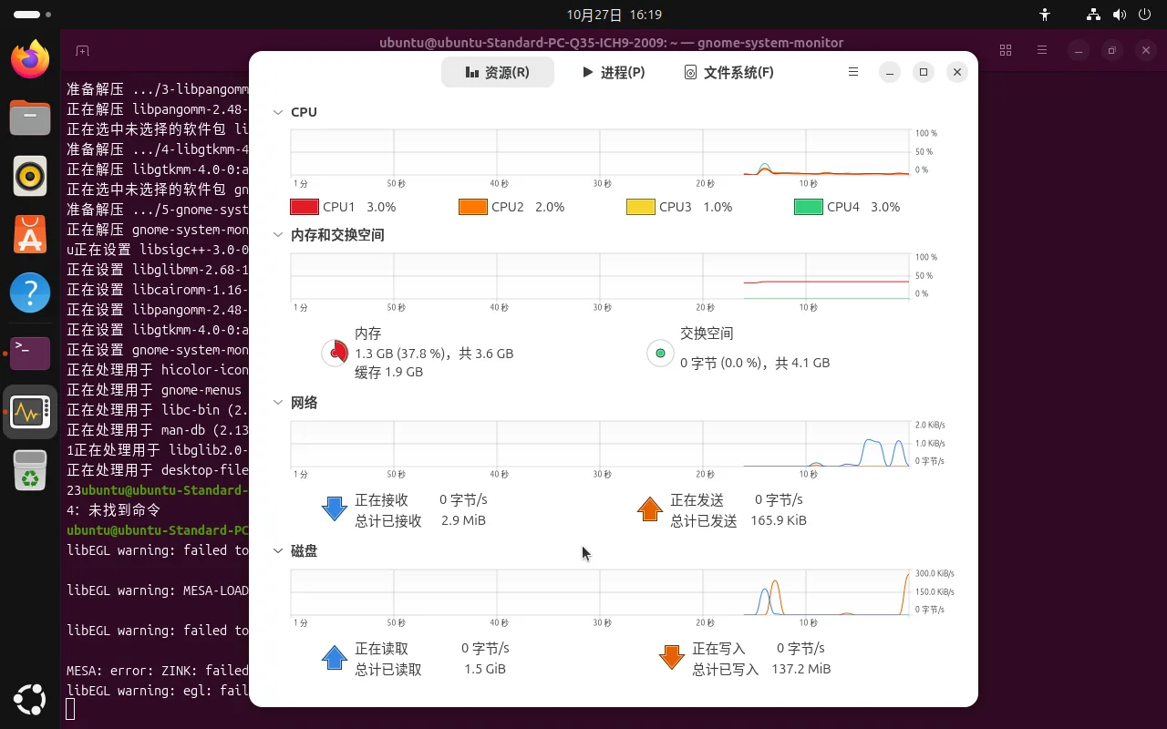Click the disk reading arrow color
Image resolution: width=1167 pixels, height=729 pixels.
tap(335, 658)
